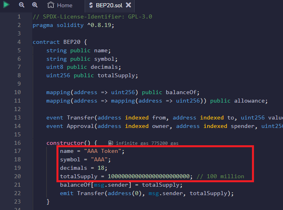Click the SPDX license identifier comment
The width and height of the screenshot is (283, 210).
click(x=92, y=16)
